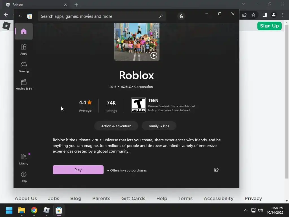Open a new Chrome tab

click(76, 5)
